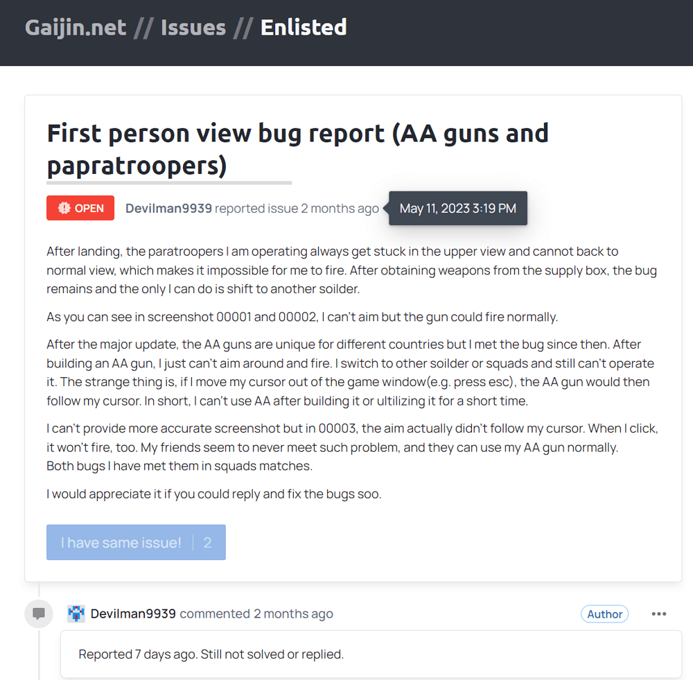Click the issue title 'First person view bug report'
The image size is (693, 680).
(297, 150)
